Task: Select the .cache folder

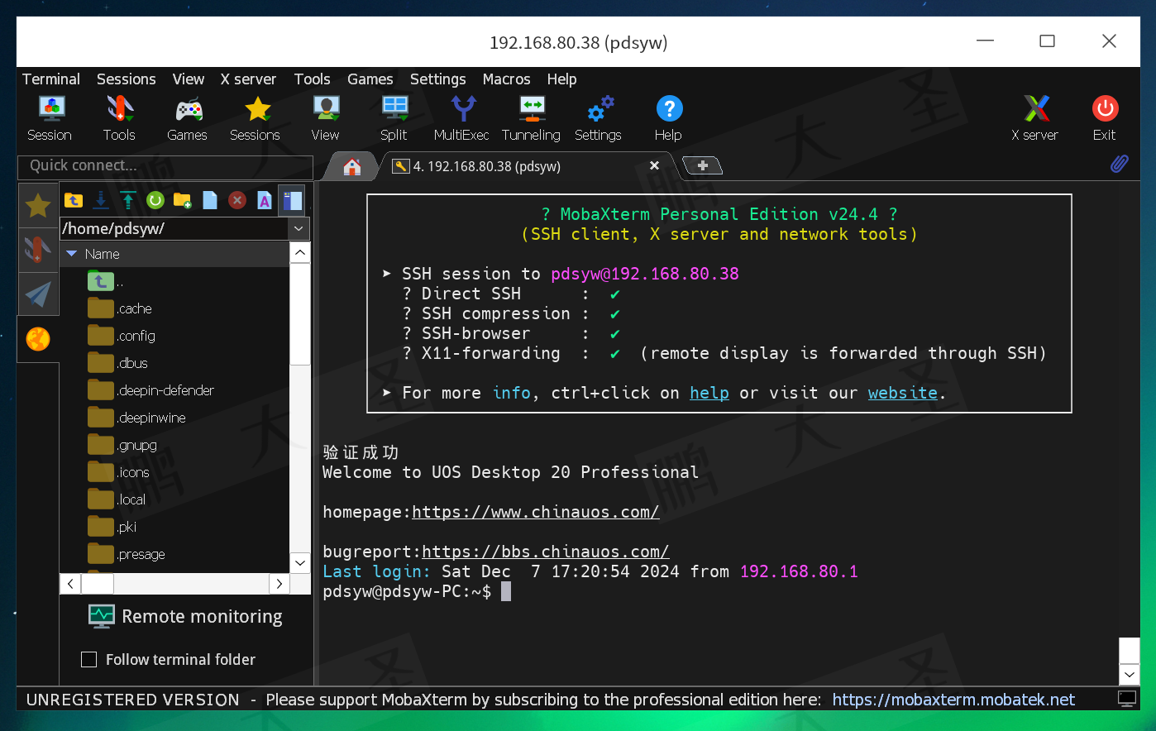Action: [120, 308]
